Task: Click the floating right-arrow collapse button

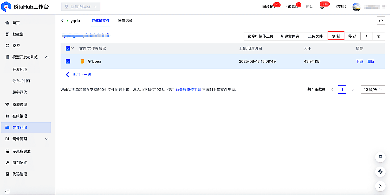Action: pos(380,186)
